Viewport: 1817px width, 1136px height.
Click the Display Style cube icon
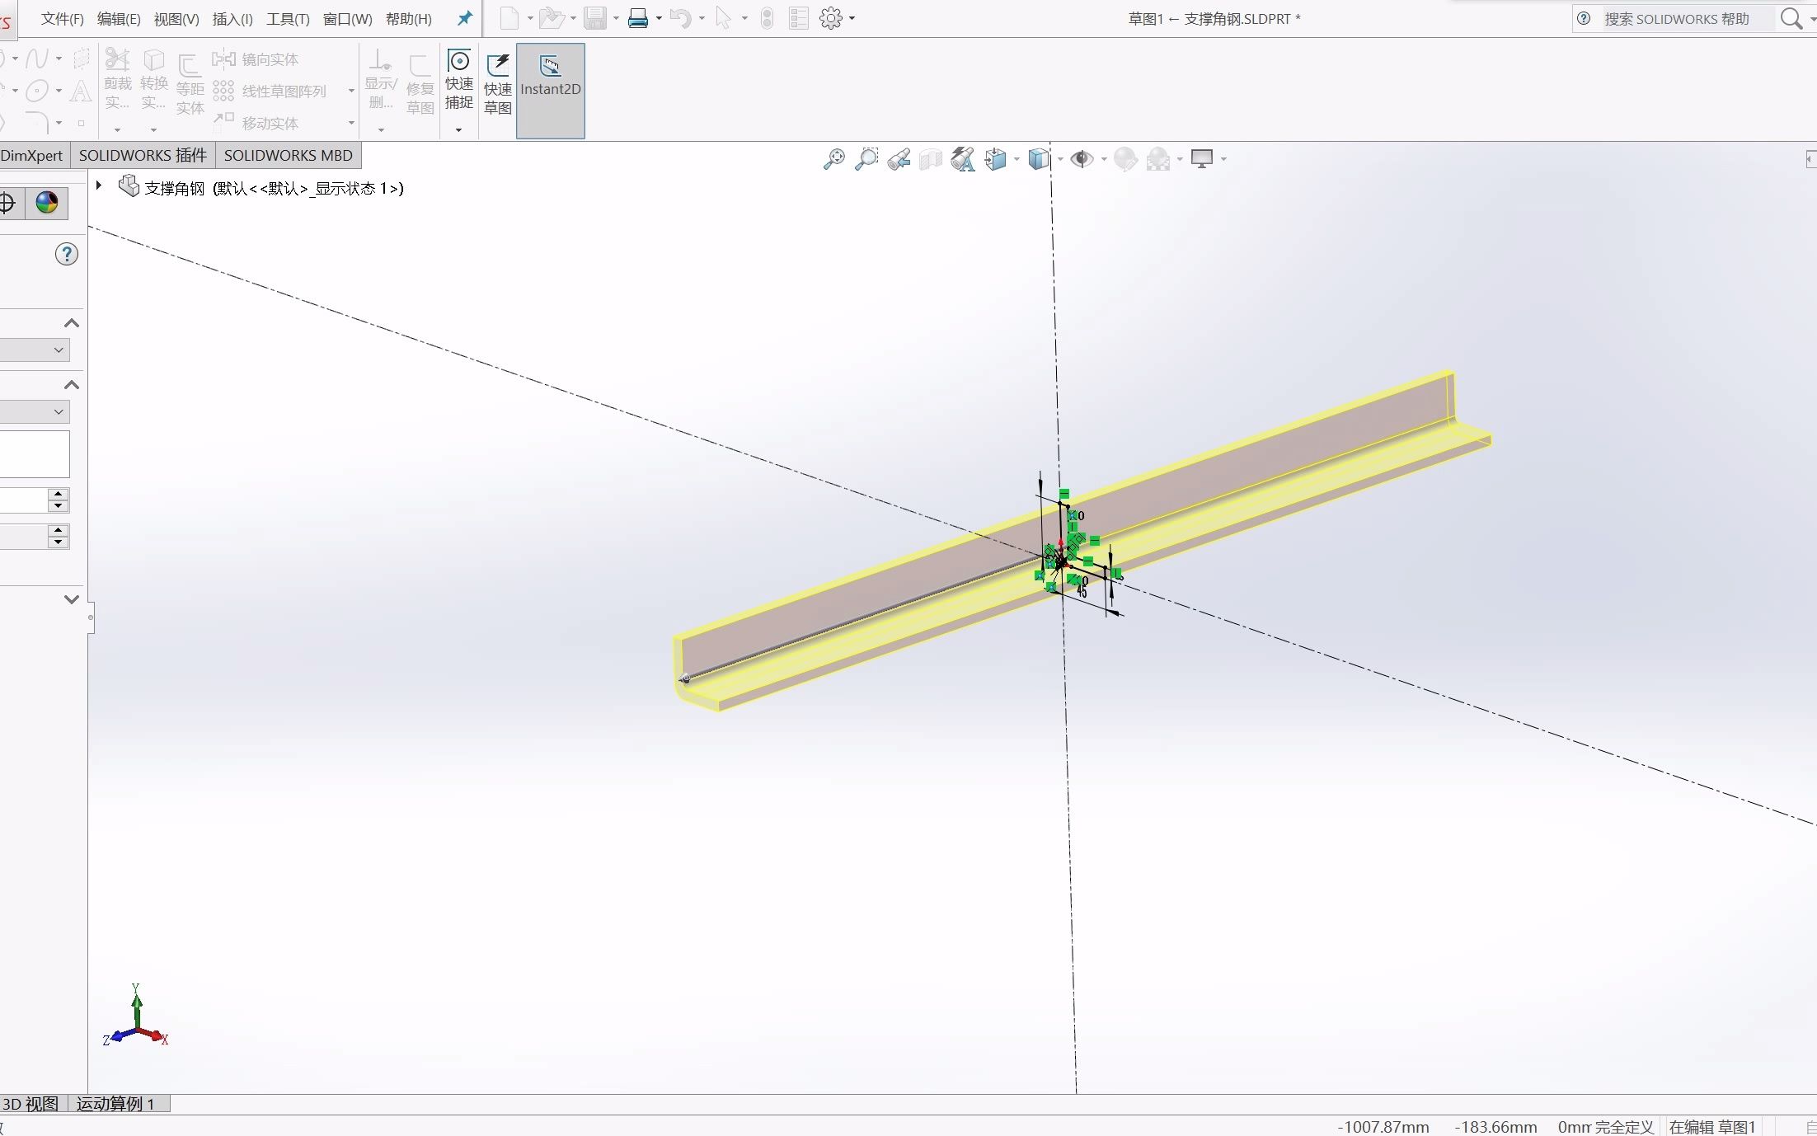[1039, 159]
